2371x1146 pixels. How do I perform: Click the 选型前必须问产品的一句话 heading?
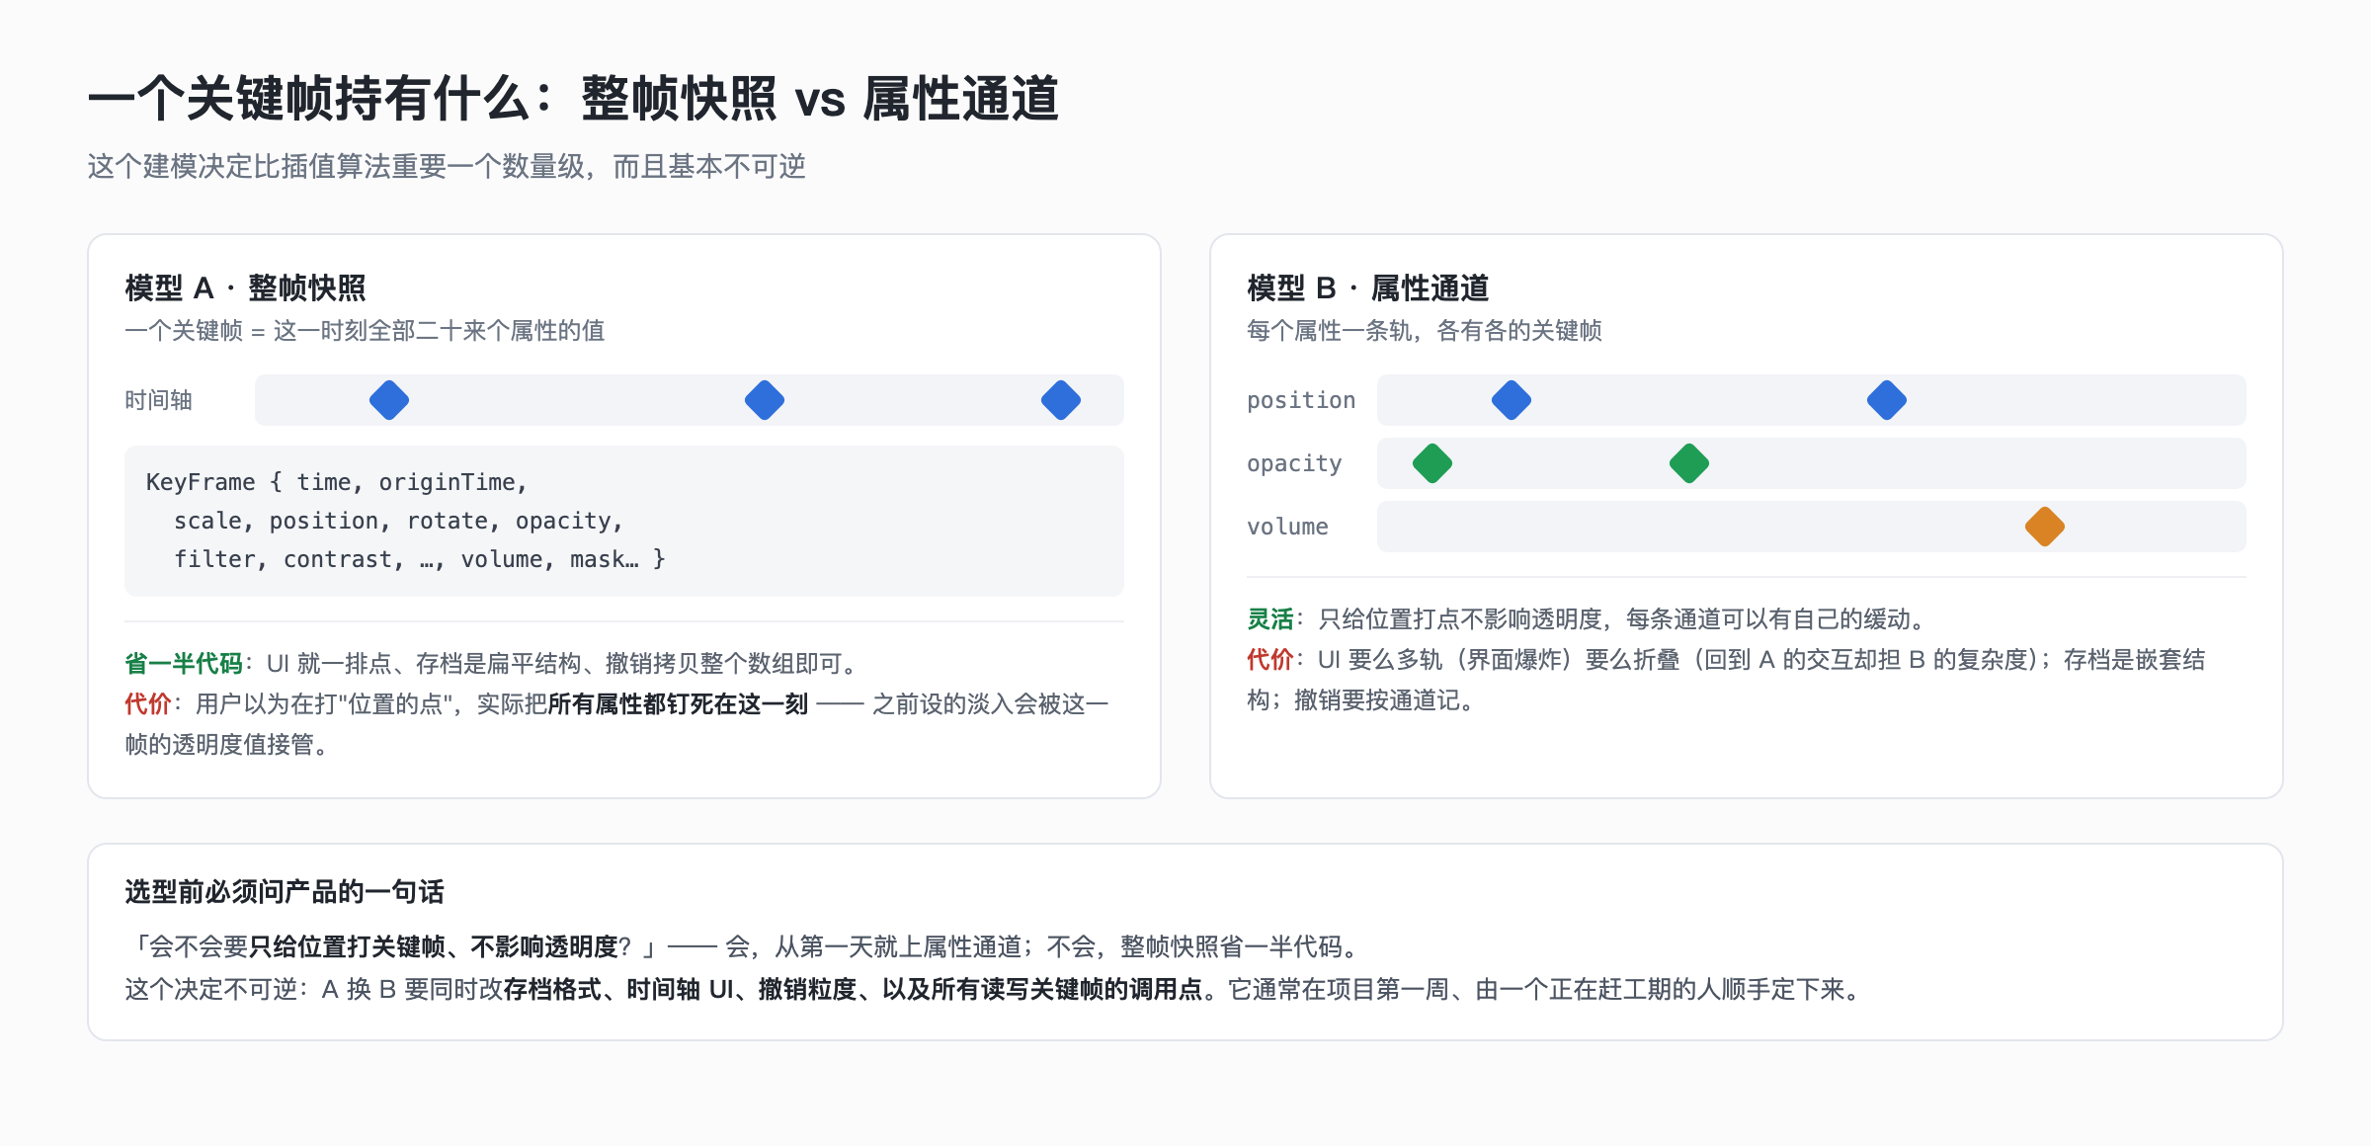click(x=285, y=891)
